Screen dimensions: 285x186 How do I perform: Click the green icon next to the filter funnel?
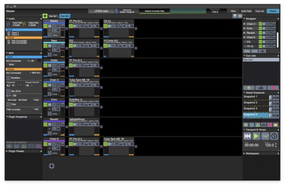coord(240,16)
